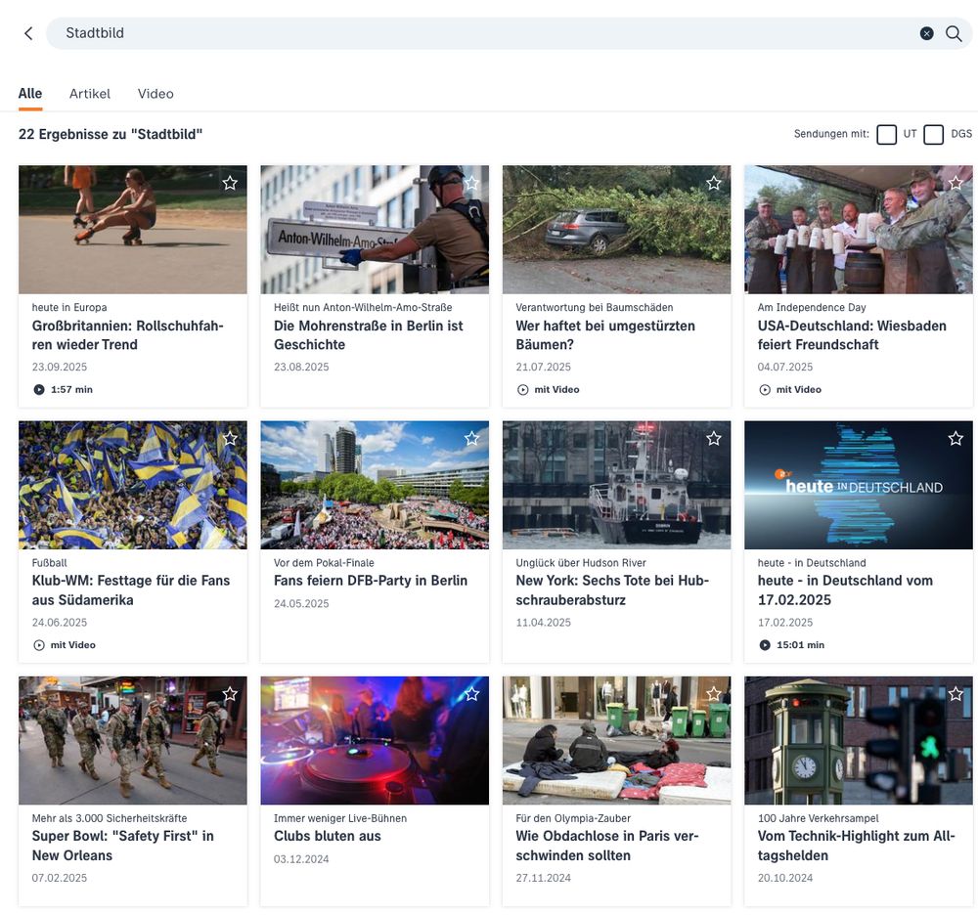Screen dimensions: 978x915
Task: Click the DJ turntable club thumbnail
Action: click(375, 740)
